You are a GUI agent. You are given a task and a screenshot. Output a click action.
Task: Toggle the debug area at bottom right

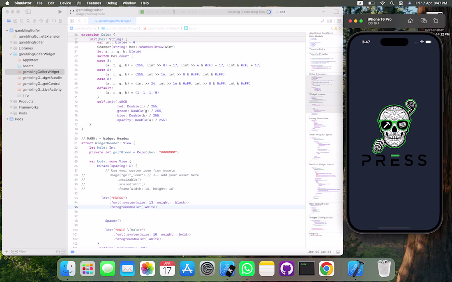tap(338, 252)
